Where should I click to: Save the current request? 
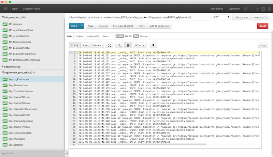tap(91, 26)
